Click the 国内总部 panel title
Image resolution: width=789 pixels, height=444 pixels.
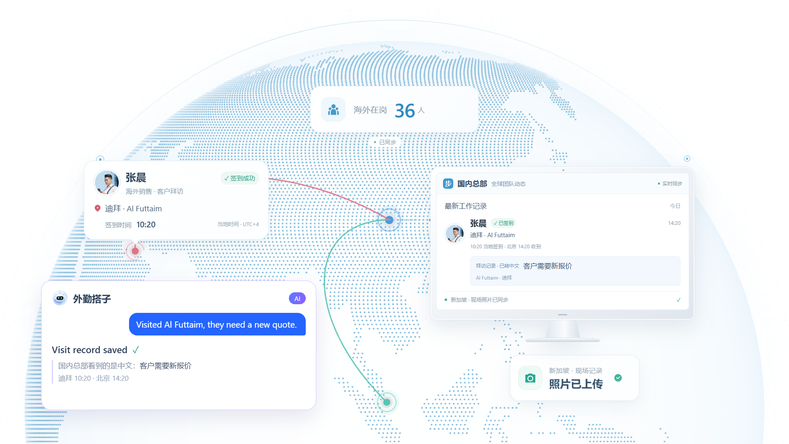click(472, 184)
